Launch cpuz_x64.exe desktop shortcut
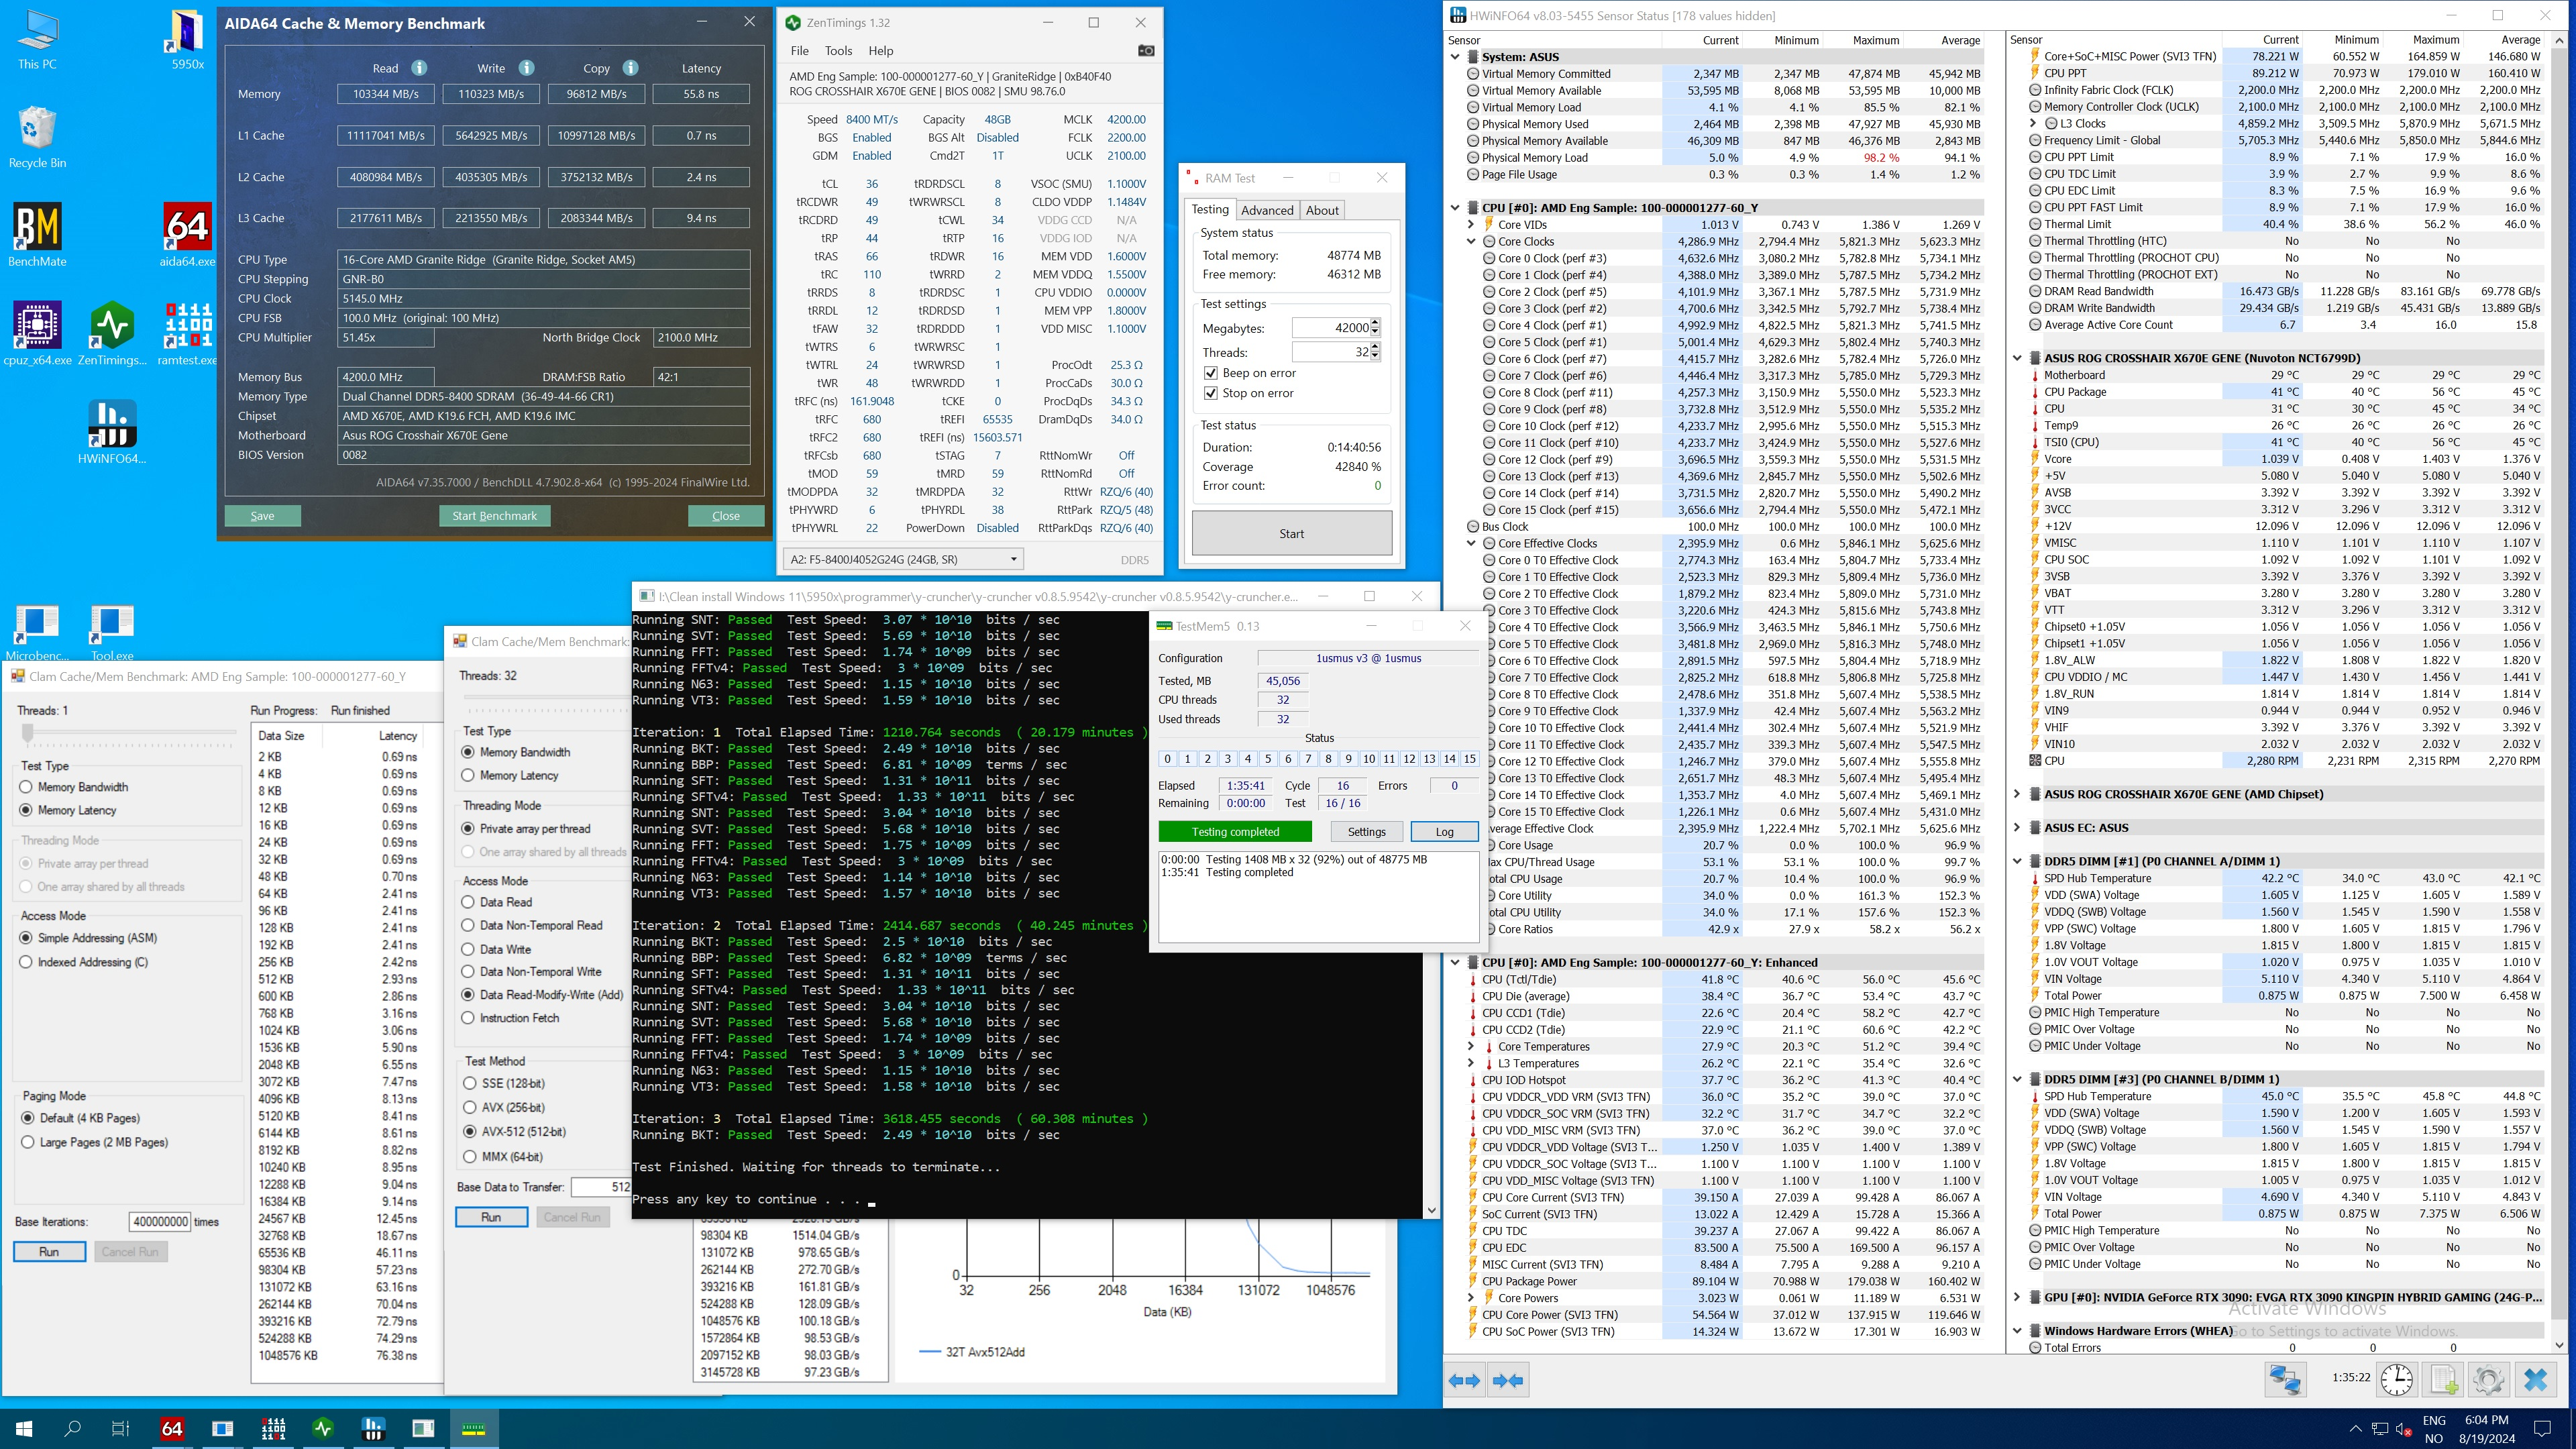 [x=37, y=333]
